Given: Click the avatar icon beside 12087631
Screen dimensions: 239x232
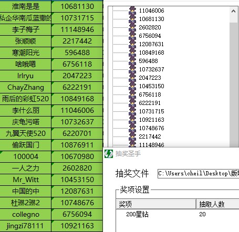Looking at the screenshot, I should [x=132, y=44].
